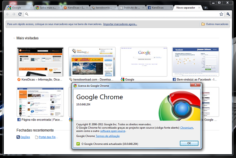Click the Portal das Fin page icon
Image resolution: width=236 pixels, height=158 pixels.
point(37,137)
